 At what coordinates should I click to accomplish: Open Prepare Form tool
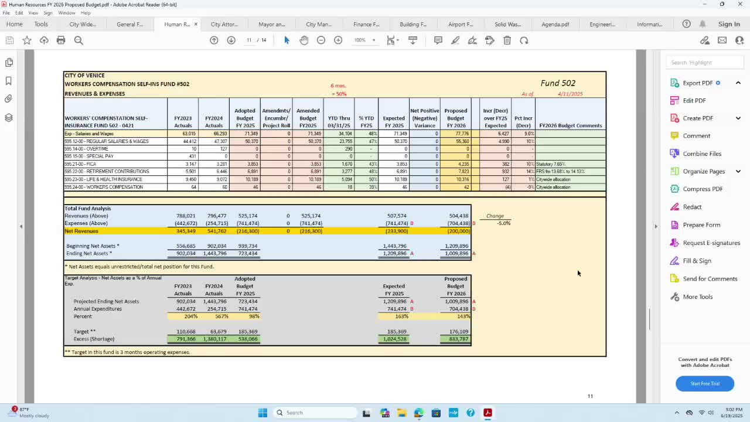701,224
